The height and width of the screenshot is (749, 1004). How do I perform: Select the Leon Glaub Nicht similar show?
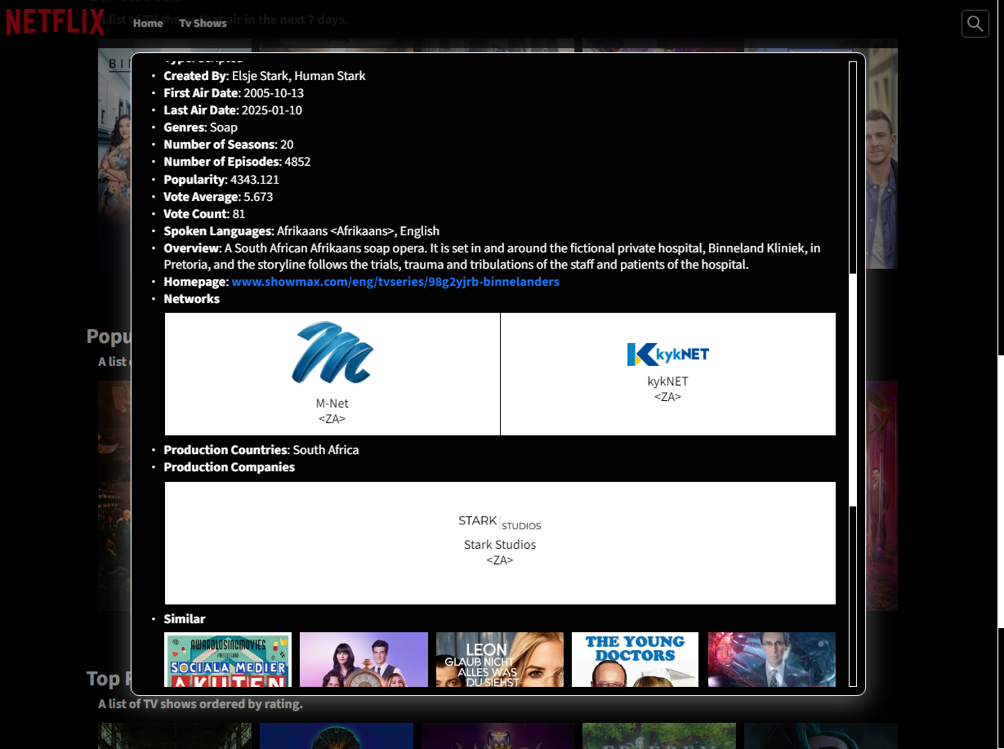[x=499, y=659]
